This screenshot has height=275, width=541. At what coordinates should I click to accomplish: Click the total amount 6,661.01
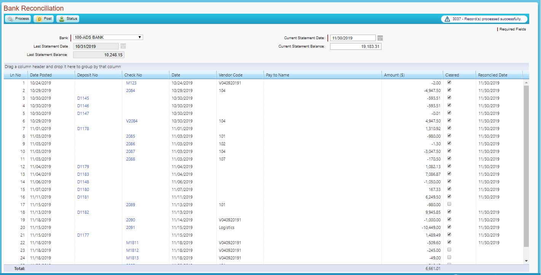coord(433,269)
